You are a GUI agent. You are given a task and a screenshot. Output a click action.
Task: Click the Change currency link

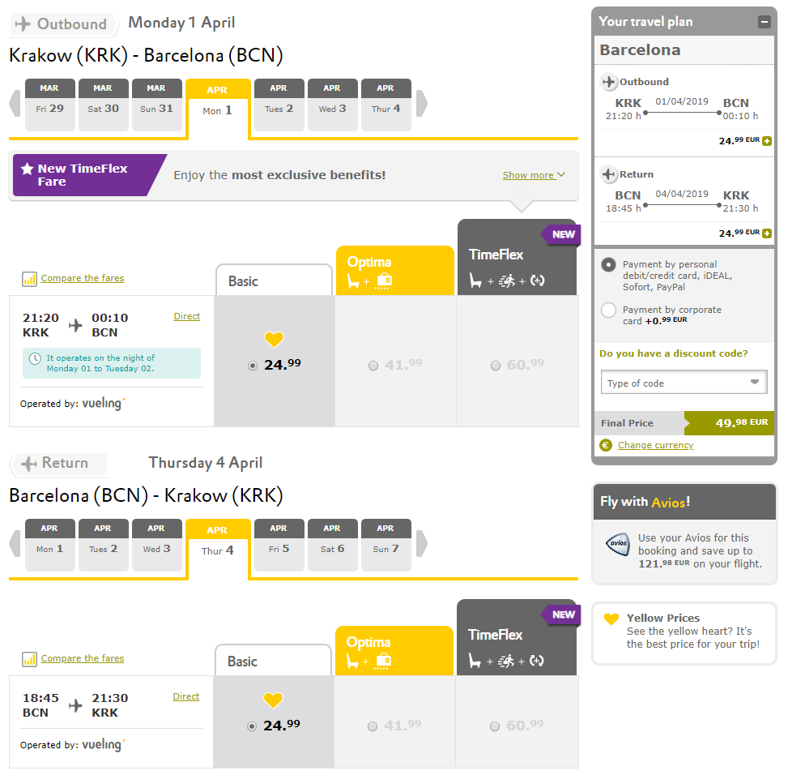655,445
